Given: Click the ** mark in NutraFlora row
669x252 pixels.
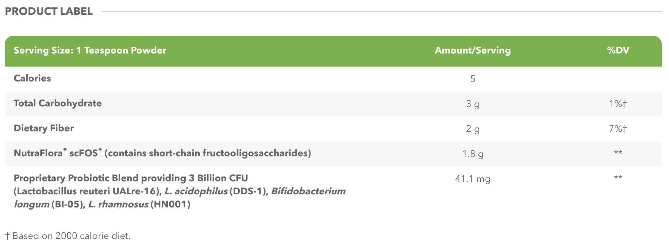Looking at the screenshot, I should pos(618,152).
